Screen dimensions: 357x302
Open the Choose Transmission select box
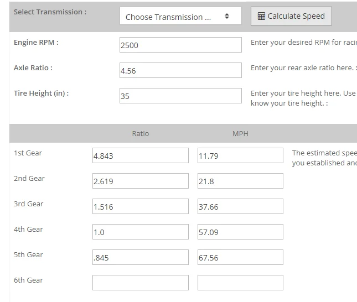180,15
